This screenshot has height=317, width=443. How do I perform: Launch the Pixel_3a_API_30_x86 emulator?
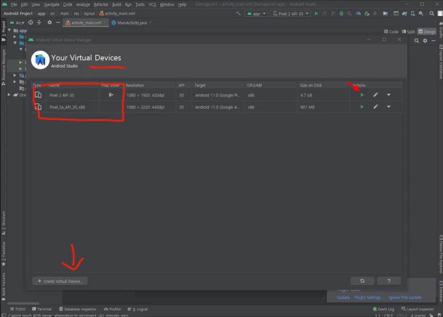pos(362,107)
